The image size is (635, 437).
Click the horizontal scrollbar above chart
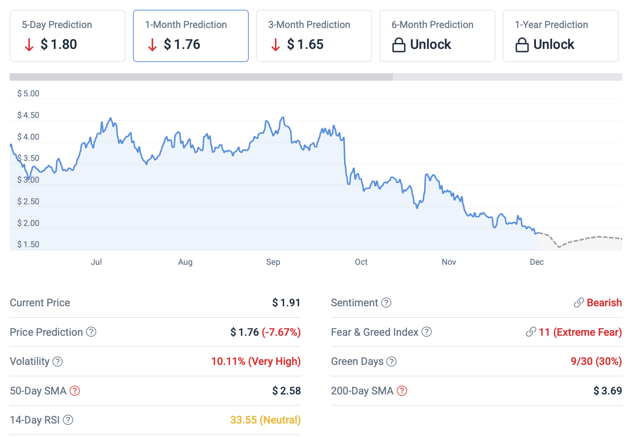click(x=201, y=77)
